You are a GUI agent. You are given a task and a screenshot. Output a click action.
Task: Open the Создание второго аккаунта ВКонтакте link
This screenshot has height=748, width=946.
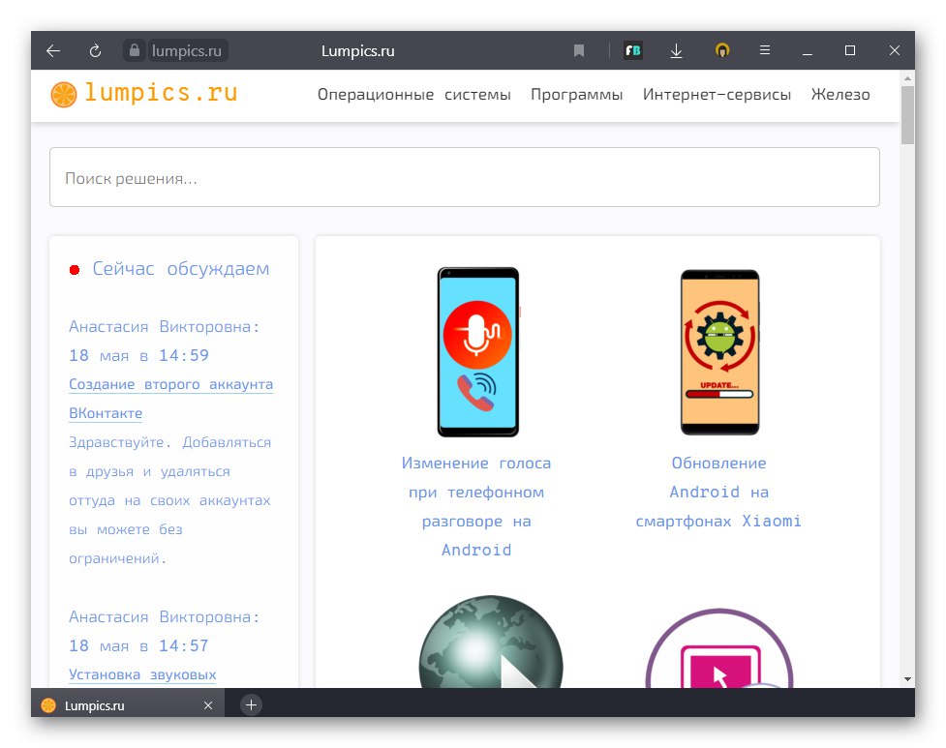(170, 384)
